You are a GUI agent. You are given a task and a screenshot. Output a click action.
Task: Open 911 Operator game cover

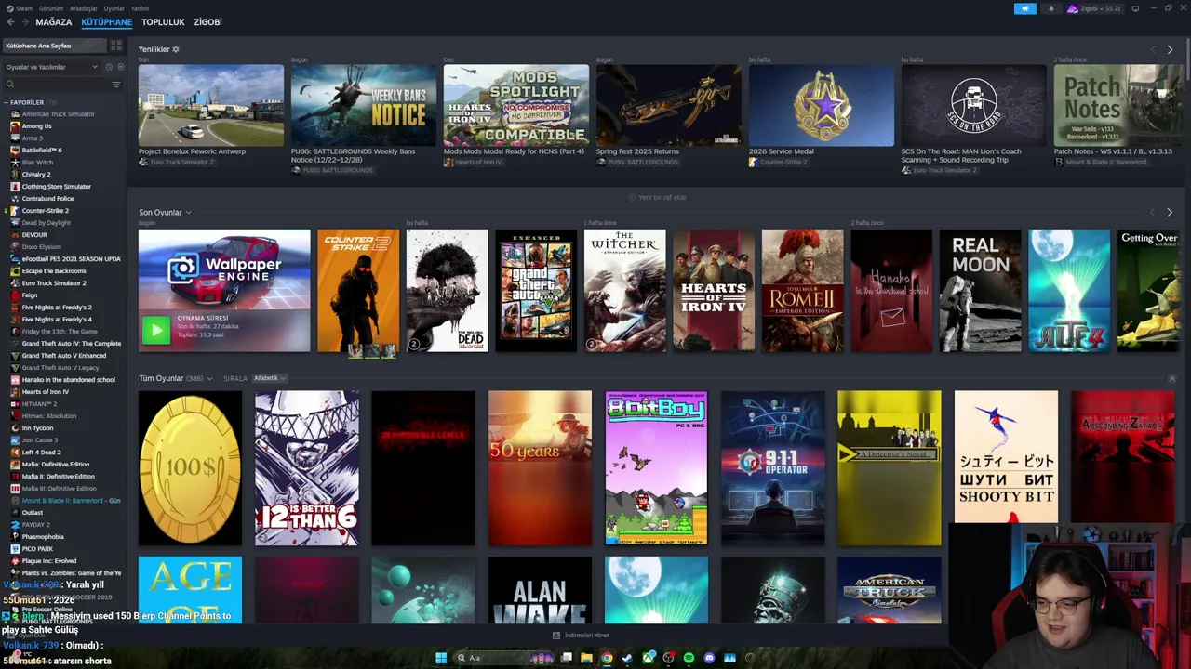pyautogui.click(x=773, y=467)
